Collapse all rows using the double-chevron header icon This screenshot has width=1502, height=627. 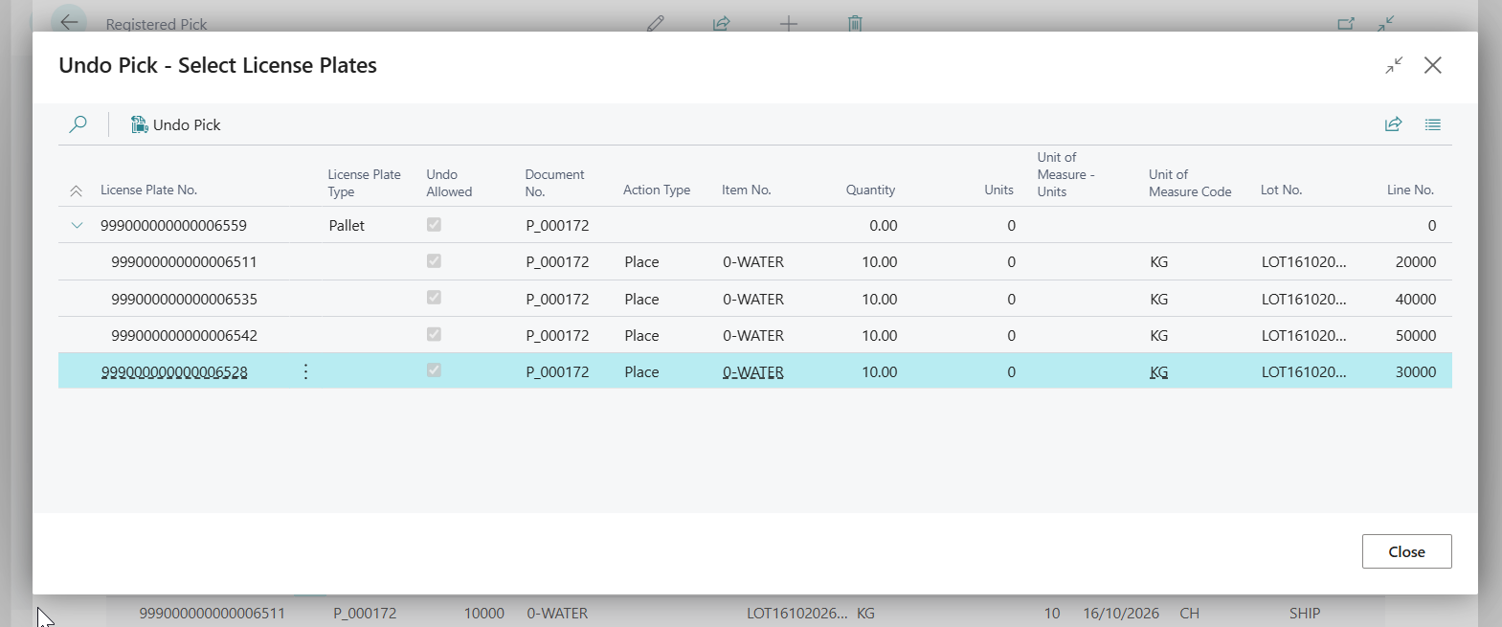pyautogui.click(x=77, y=190)
